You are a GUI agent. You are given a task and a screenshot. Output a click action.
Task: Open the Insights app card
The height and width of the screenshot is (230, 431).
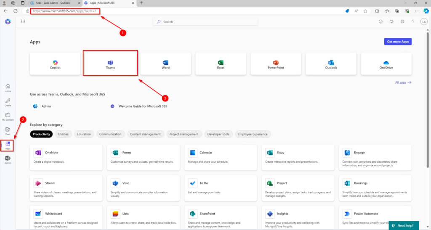tap(298, 217)
